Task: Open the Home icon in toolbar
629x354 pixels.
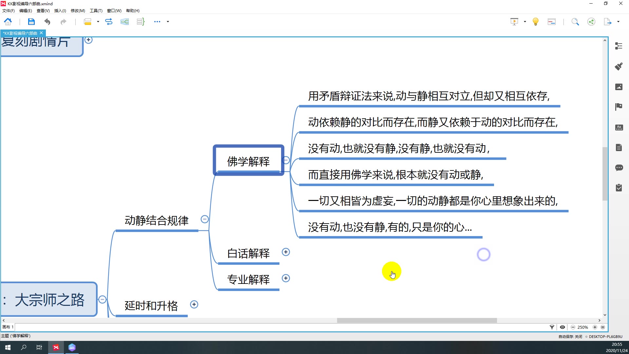Action: click(8, 22)
